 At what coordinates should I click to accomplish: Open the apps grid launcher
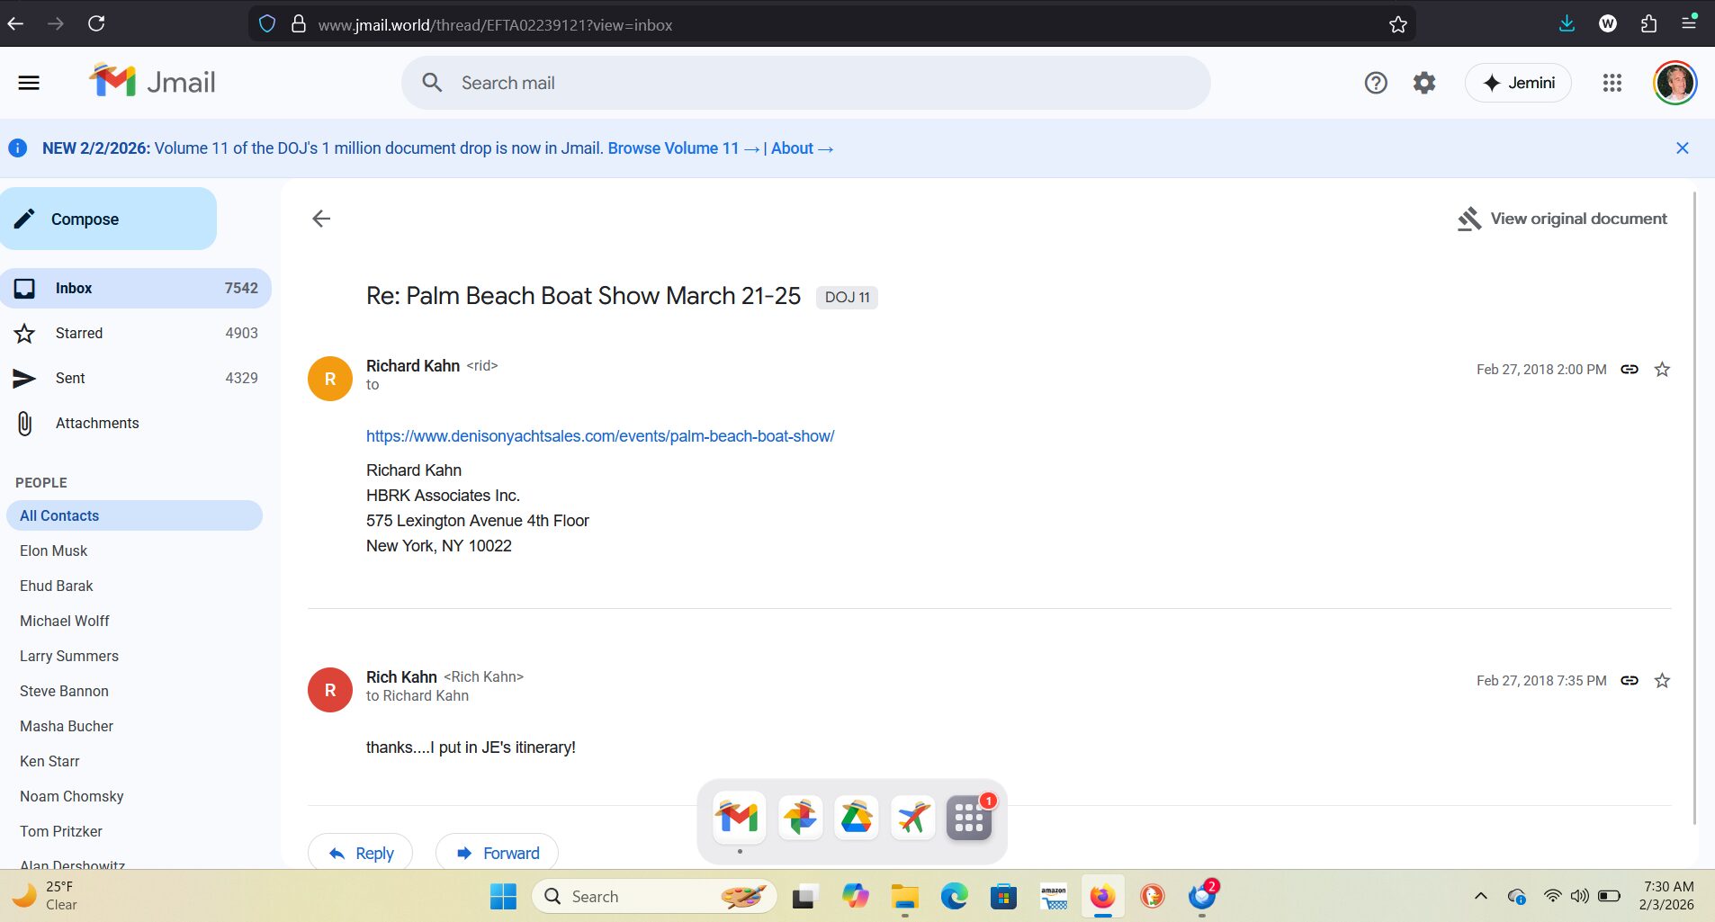coord(1612,83)
